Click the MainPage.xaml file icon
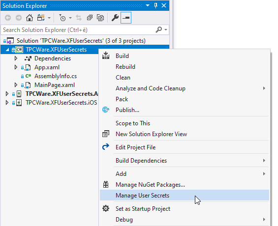 point(28,85)
